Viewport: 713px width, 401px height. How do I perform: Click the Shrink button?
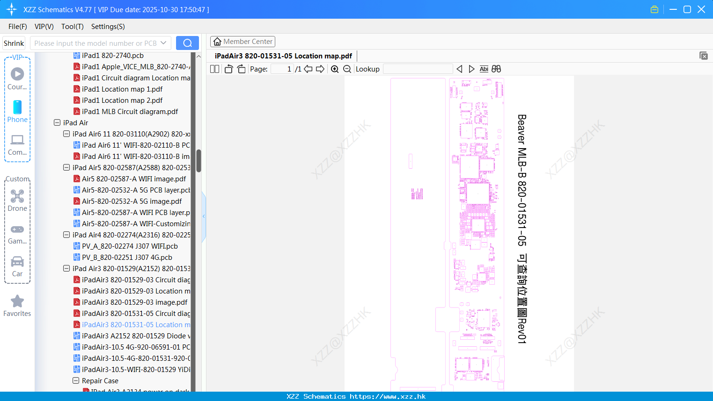(14, 43)
